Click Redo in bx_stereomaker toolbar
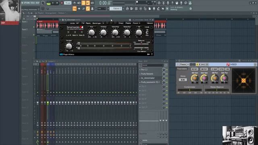The height and width of the screenshot is (145, 258). pos(88,23)
